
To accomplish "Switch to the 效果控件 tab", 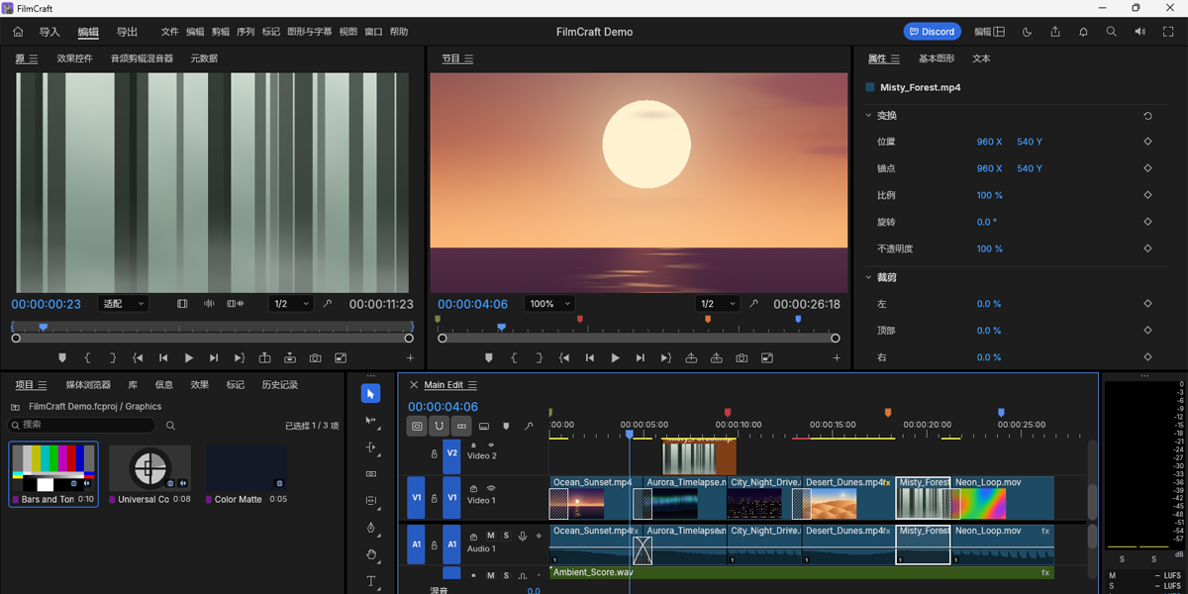I will [74, 58].
